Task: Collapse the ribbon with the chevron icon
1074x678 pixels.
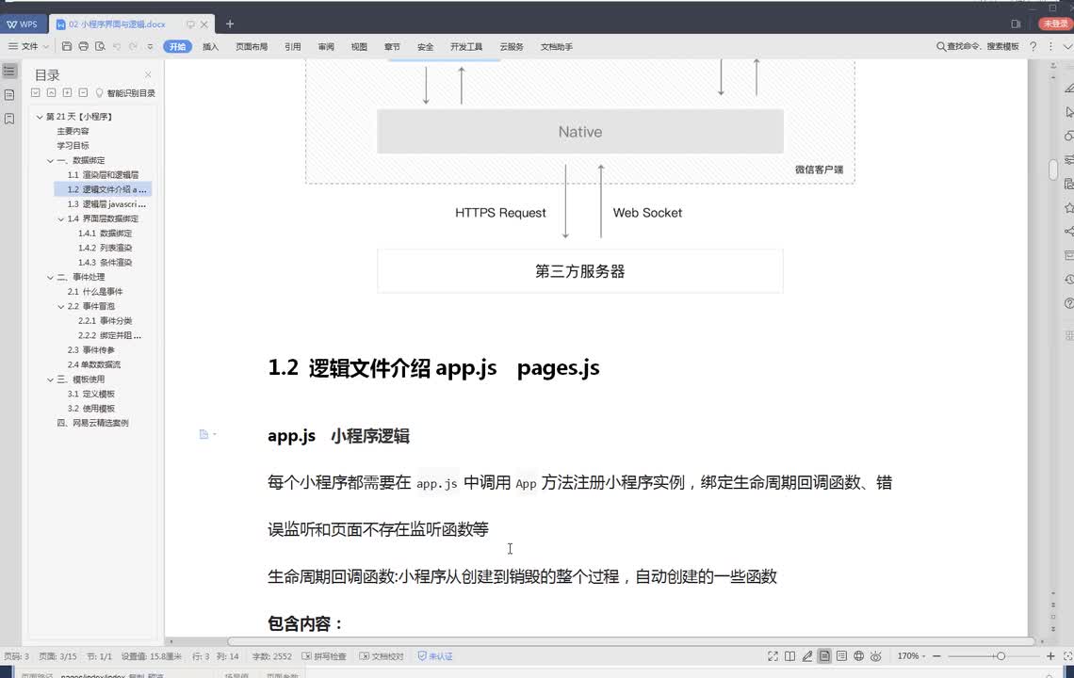Action: 1067,46
